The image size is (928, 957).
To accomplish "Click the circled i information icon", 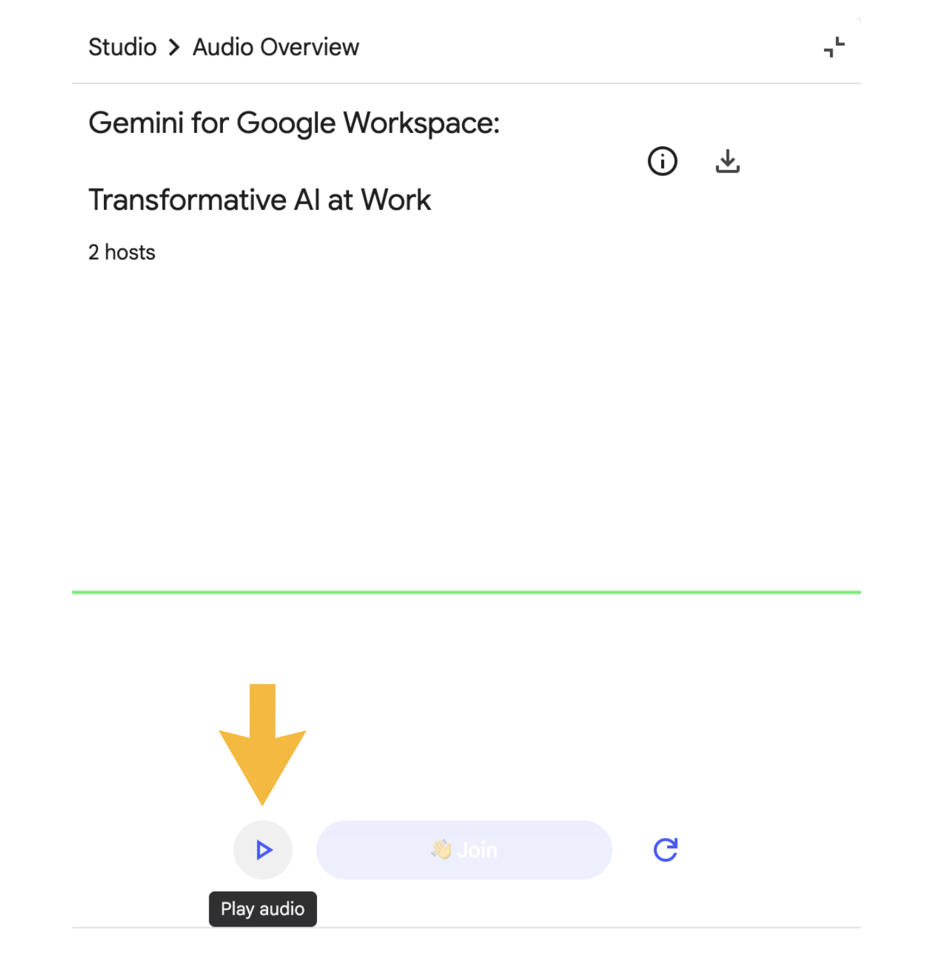I will coord(662,161).
